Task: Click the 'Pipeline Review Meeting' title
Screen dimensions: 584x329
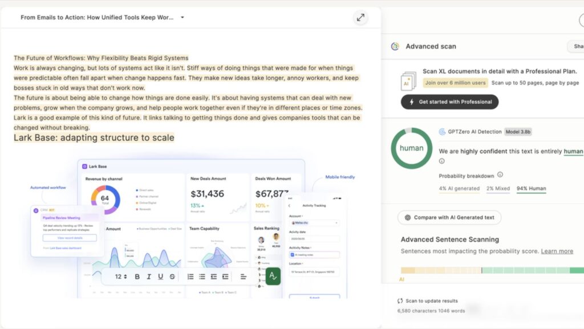Action: (62, 218)
